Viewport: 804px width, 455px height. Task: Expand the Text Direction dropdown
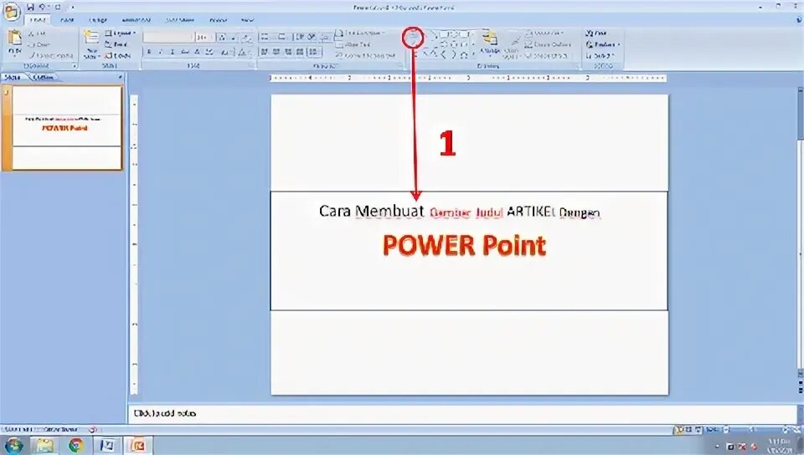(x=361, y=33)
